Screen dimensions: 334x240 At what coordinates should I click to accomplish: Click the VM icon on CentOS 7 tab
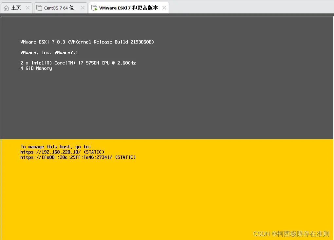click(39, 8)
